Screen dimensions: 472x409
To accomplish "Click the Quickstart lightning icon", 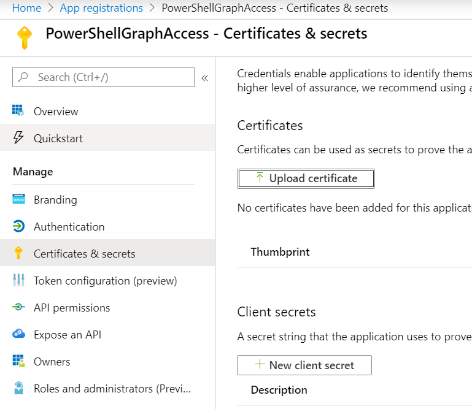I will tap(18, 137).
